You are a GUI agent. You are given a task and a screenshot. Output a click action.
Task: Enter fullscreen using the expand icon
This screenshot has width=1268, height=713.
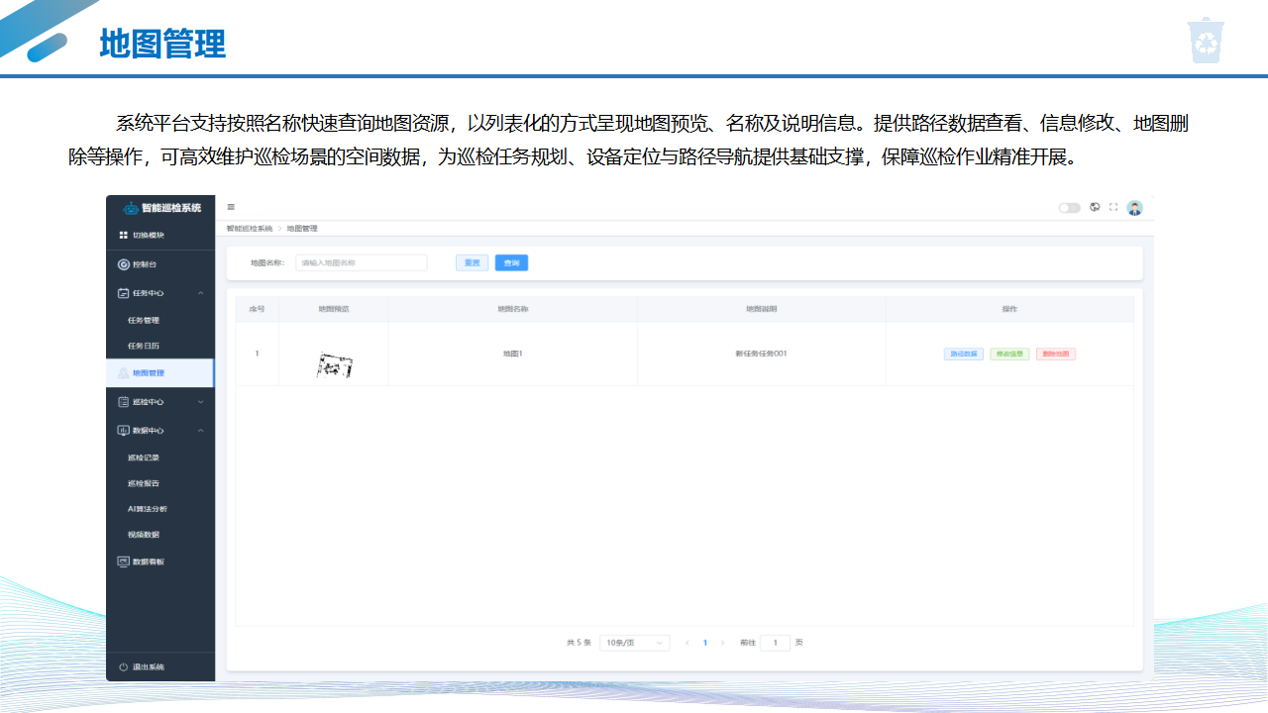(x=1113, y=207)
